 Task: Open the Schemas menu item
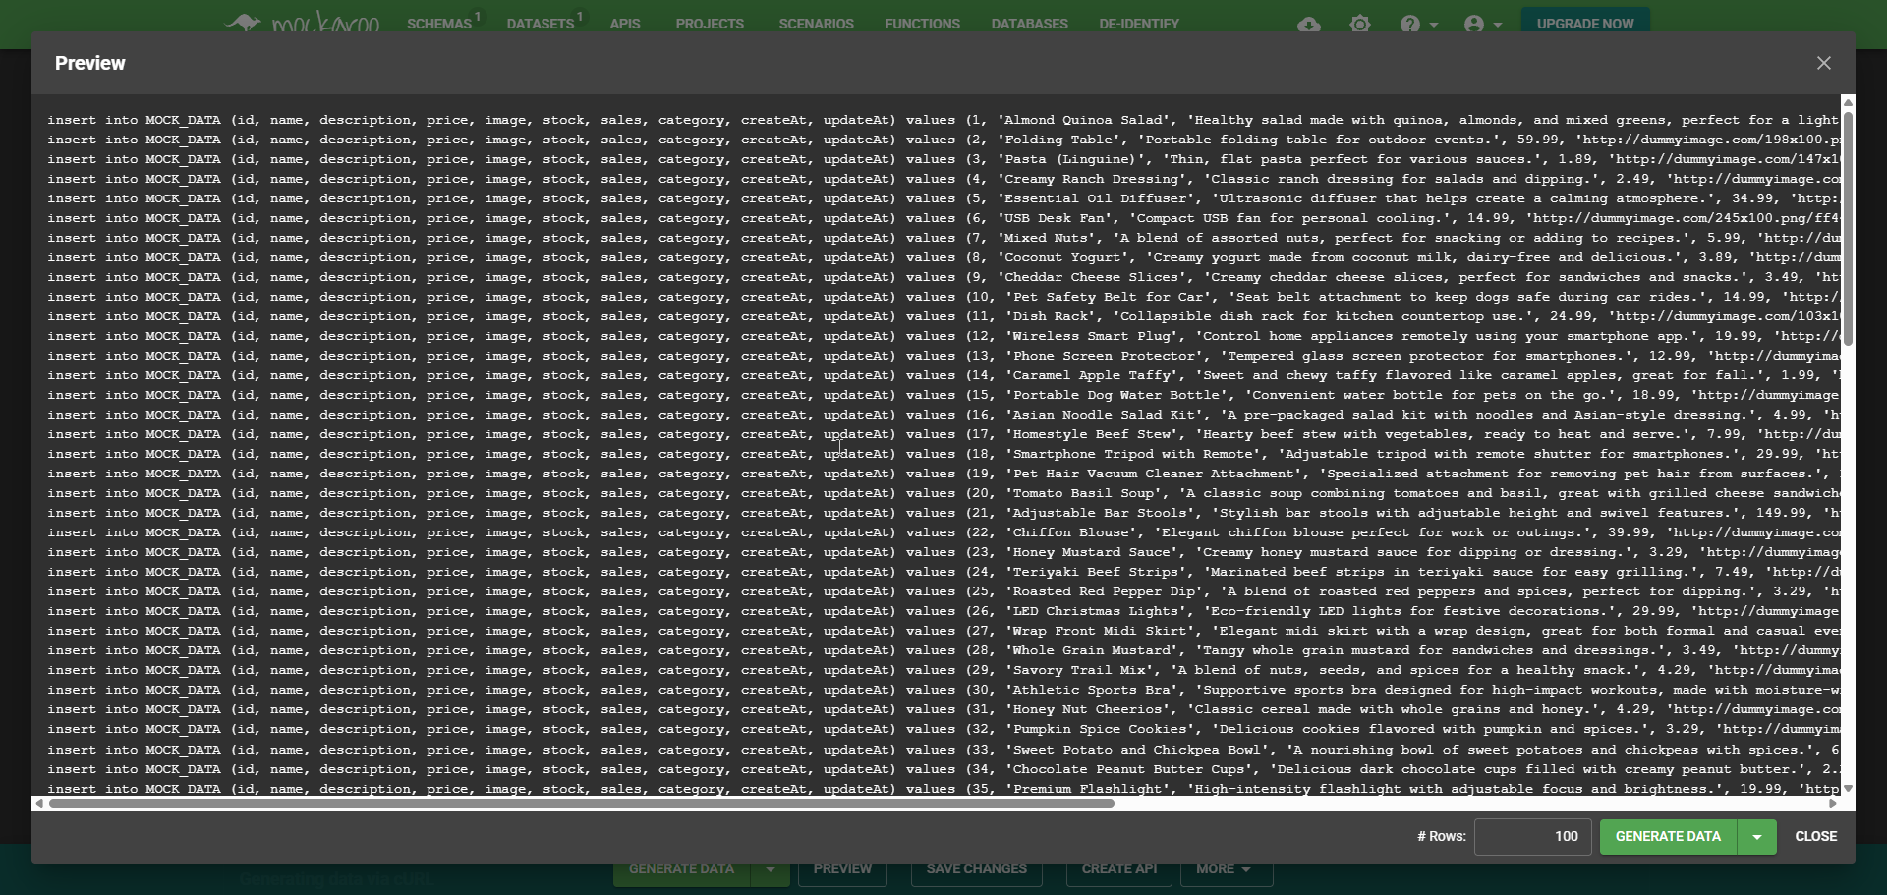439,24
